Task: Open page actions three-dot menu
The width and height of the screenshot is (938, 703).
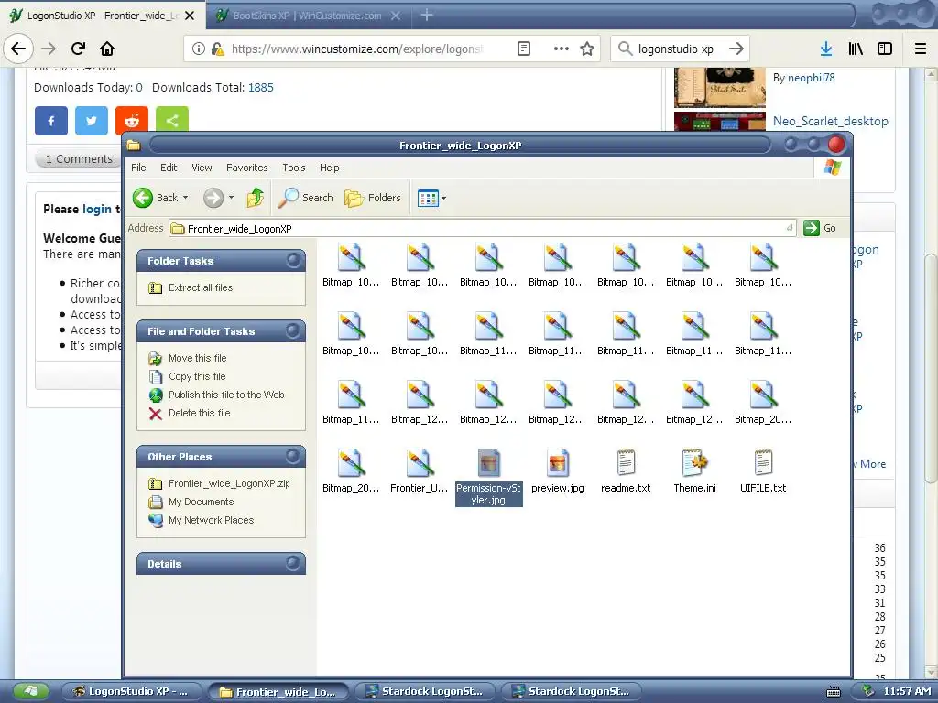Action: click(562, 49)
